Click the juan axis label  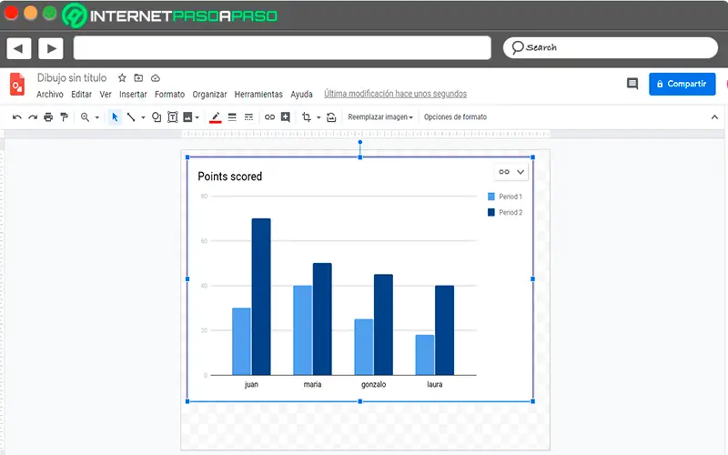(251, 384)
